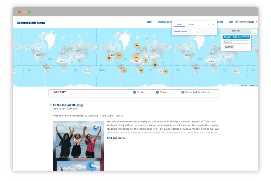Expand the partially hidden SUPPORT menu arrow
The height and width of the screenshot is (181, 271).
[x=225, y=22]
